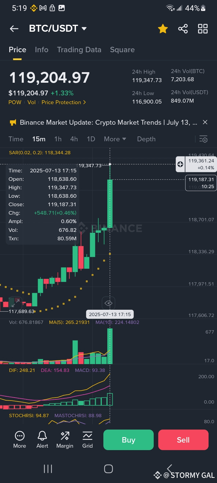Toggle the chart eye visibility icon
The width and height of the screenshot is (217, 483).
[x=108, y=303]
